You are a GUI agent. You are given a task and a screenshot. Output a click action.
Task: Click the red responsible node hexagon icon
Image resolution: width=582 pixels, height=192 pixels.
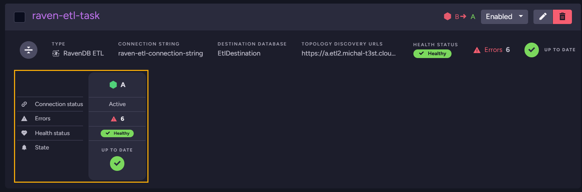[448, 16]
